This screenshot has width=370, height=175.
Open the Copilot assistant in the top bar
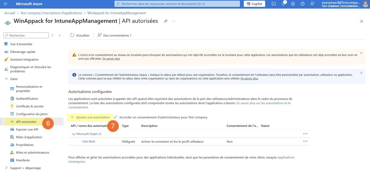pyautogui.click(x=254, y=4)
